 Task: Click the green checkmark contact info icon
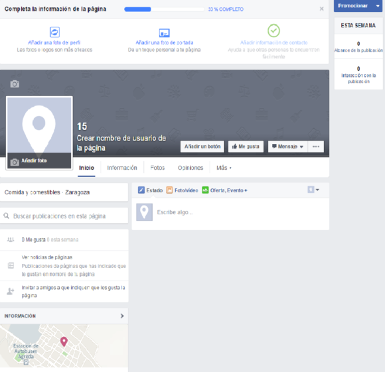pos(273,31)
